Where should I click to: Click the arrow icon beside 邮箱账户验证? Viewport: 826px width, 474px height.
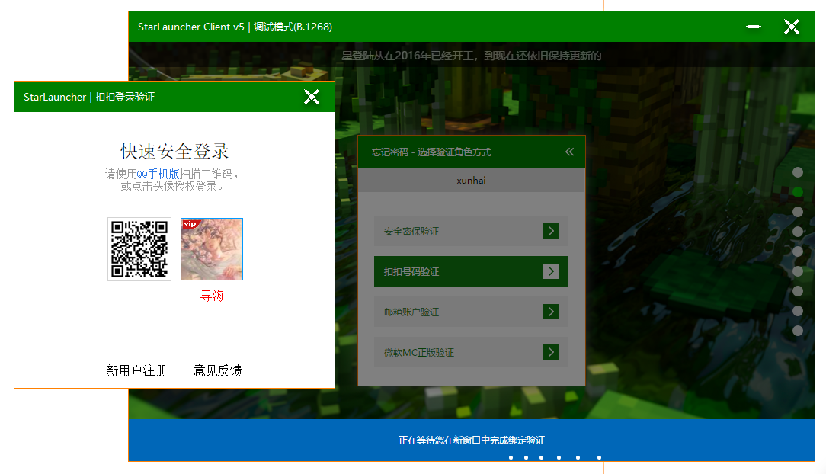pyautogui.click(x=550, y=312)
